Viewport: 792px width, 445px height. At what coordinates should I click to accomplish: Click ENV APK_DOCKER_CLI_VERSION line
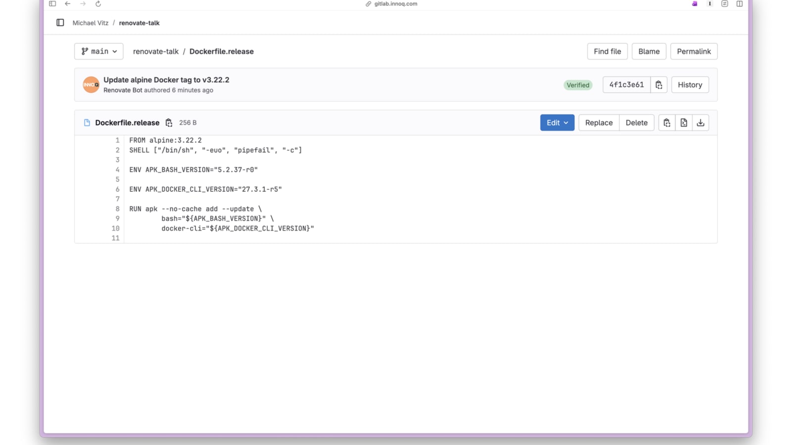coord(205,189)
